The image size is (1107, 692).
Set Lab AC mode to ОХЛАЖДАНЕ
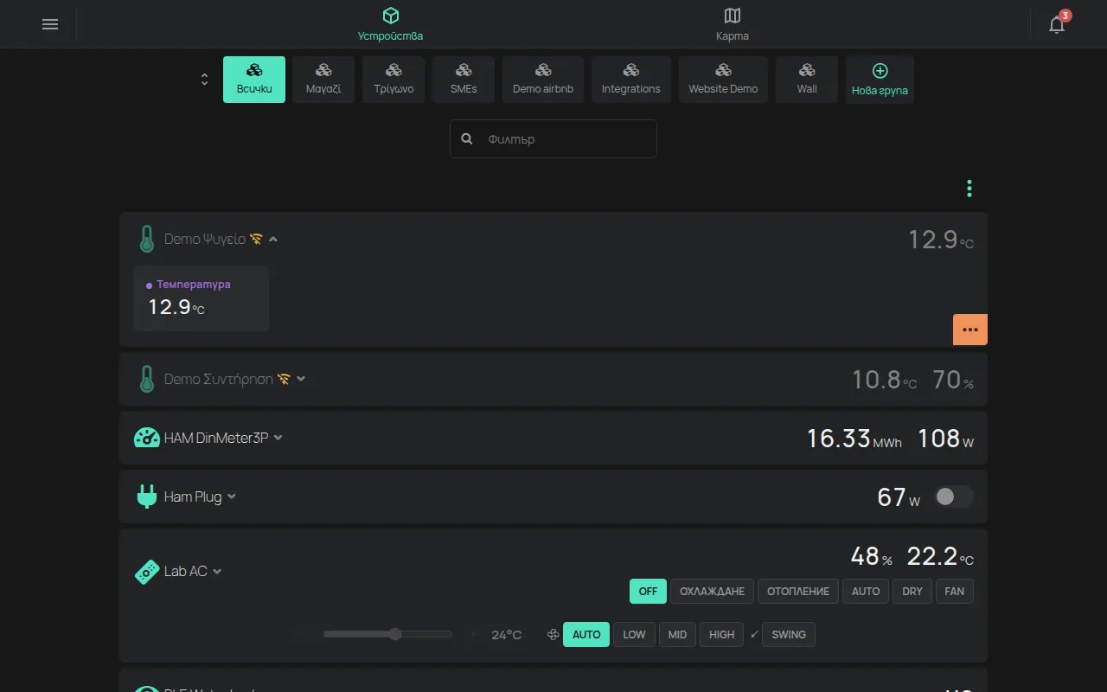coord(712,592)
